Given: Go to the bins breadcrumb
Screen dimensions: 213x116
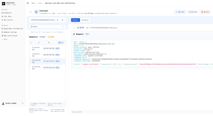Looking at the screenshot, I should tap(40, 3).
